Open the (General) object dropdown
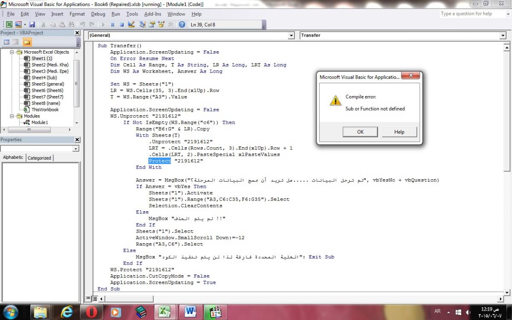This screenshot has height=320, width=512. pyautogui.click(x=291, y=35)
